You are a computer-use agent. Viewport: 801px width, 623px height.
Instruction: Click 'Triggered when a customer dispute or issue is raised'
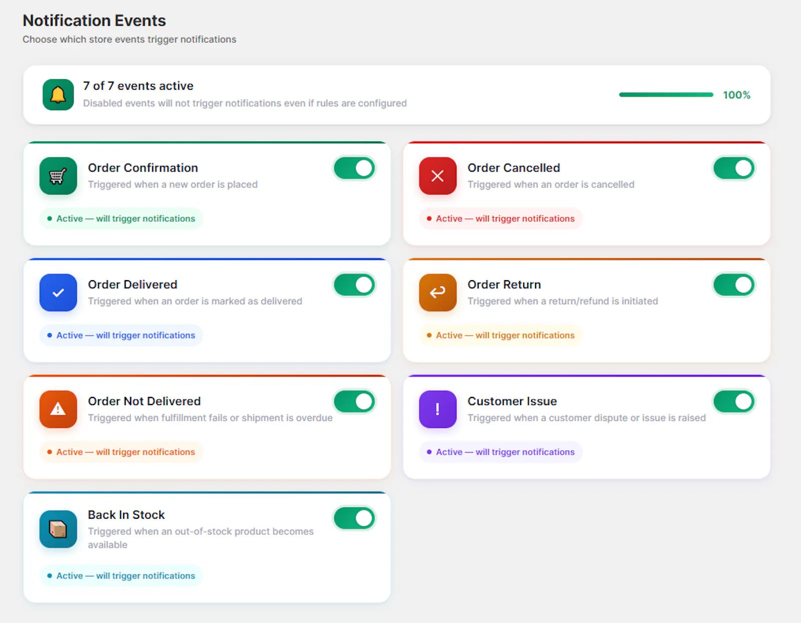[x=587, y=418]
